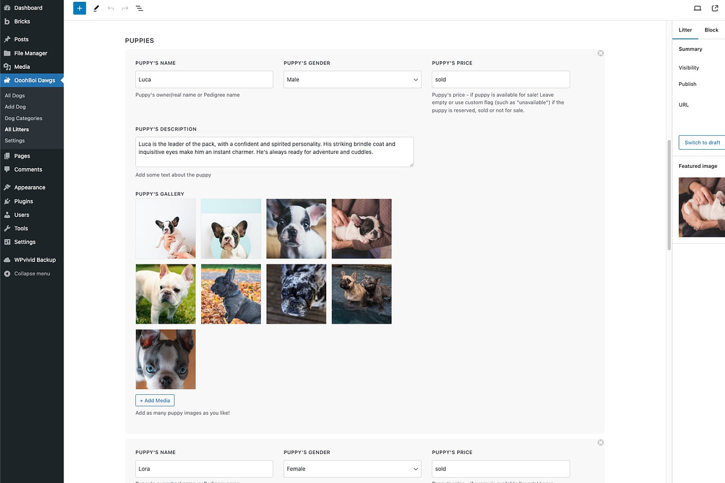Click the File Manager folder icon
Image resolution: width=725 pixels, height=483 pixels.
point(7,53)
